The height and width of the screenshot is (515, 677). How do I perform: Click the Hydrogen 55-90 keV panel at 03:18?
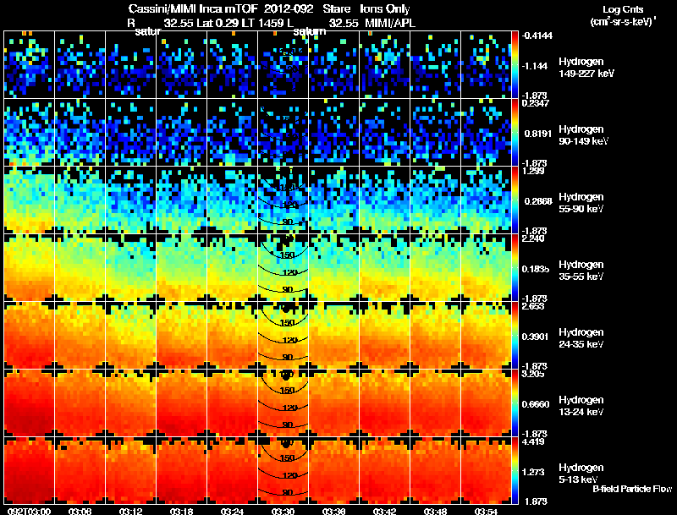coord(182,200)
